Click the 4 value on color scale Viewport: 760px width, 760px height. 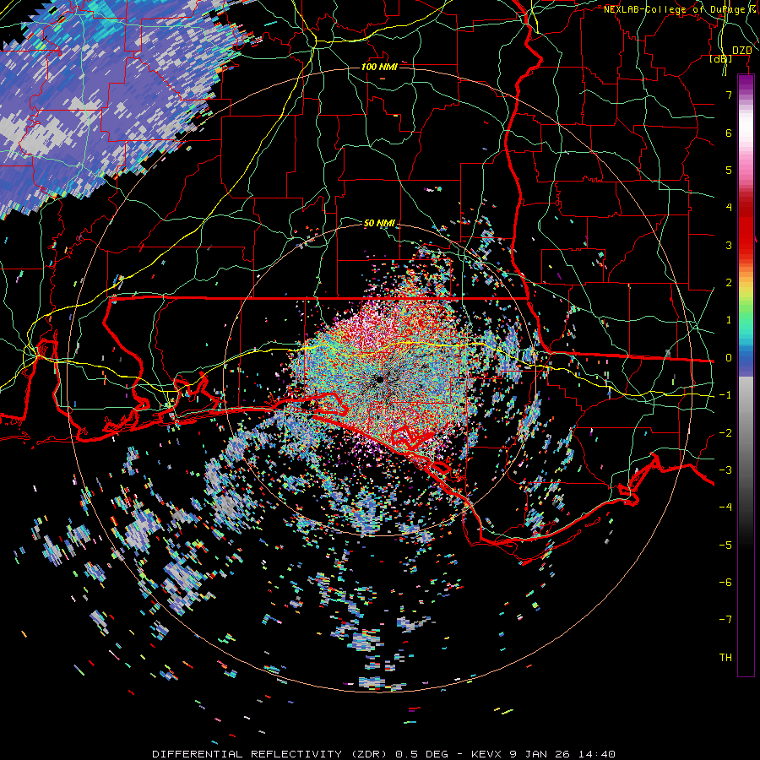click(x=729, y=208)
